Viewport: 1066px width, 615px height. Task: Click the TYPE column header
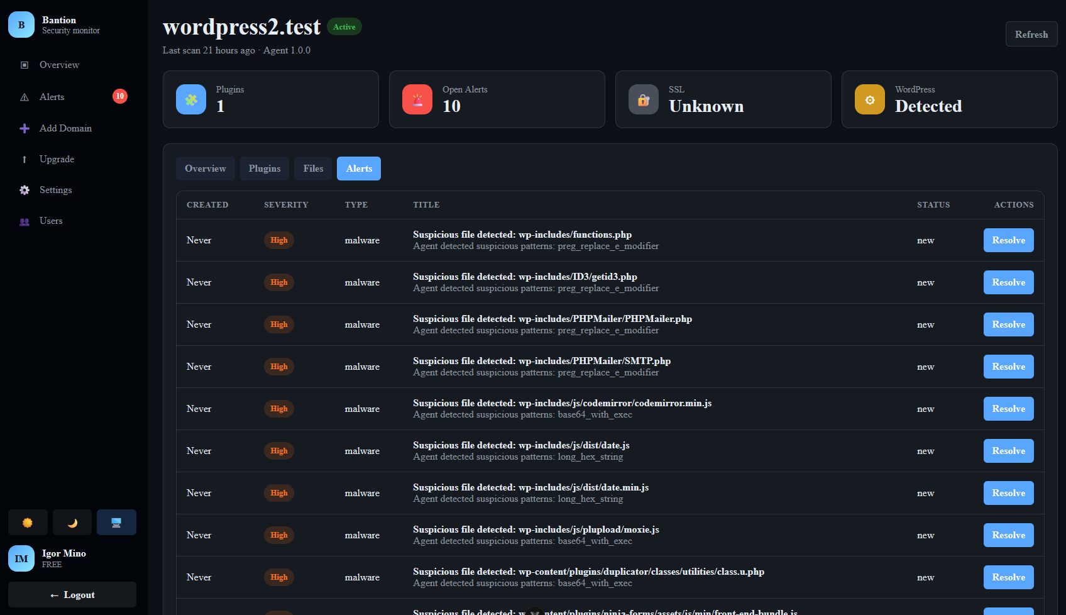coord(356,205)
